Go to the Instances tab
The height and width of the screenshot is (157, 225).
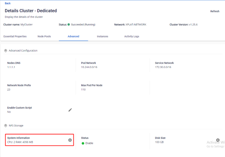(103, 36)
